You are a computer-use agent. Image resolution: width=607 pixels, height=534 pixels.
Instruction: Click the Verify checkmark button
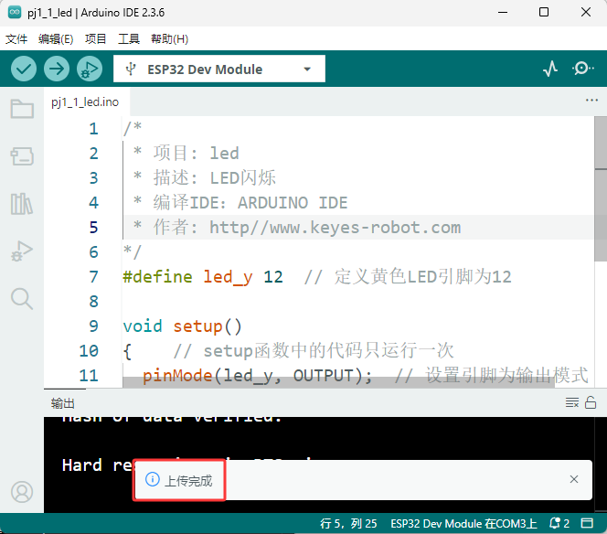(24, 69)
